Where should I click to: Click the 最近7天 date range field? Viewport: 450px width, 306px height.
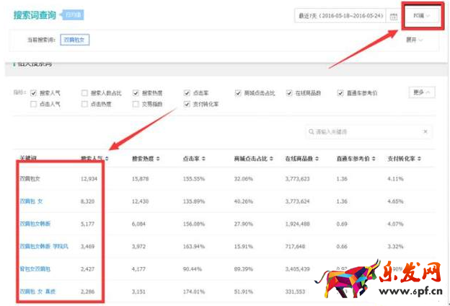[x=339, y=16]
